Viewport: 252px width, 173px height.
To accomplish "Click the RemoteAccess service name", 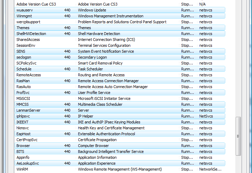I will point(29,75).
